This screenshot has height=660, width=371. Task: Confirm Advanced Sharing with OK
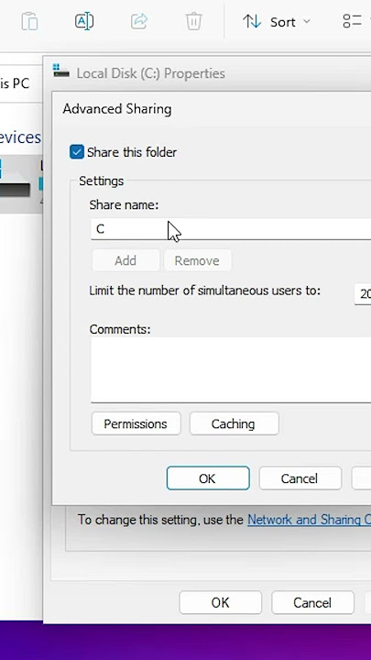pyautogui.click(x=208, y=478)
